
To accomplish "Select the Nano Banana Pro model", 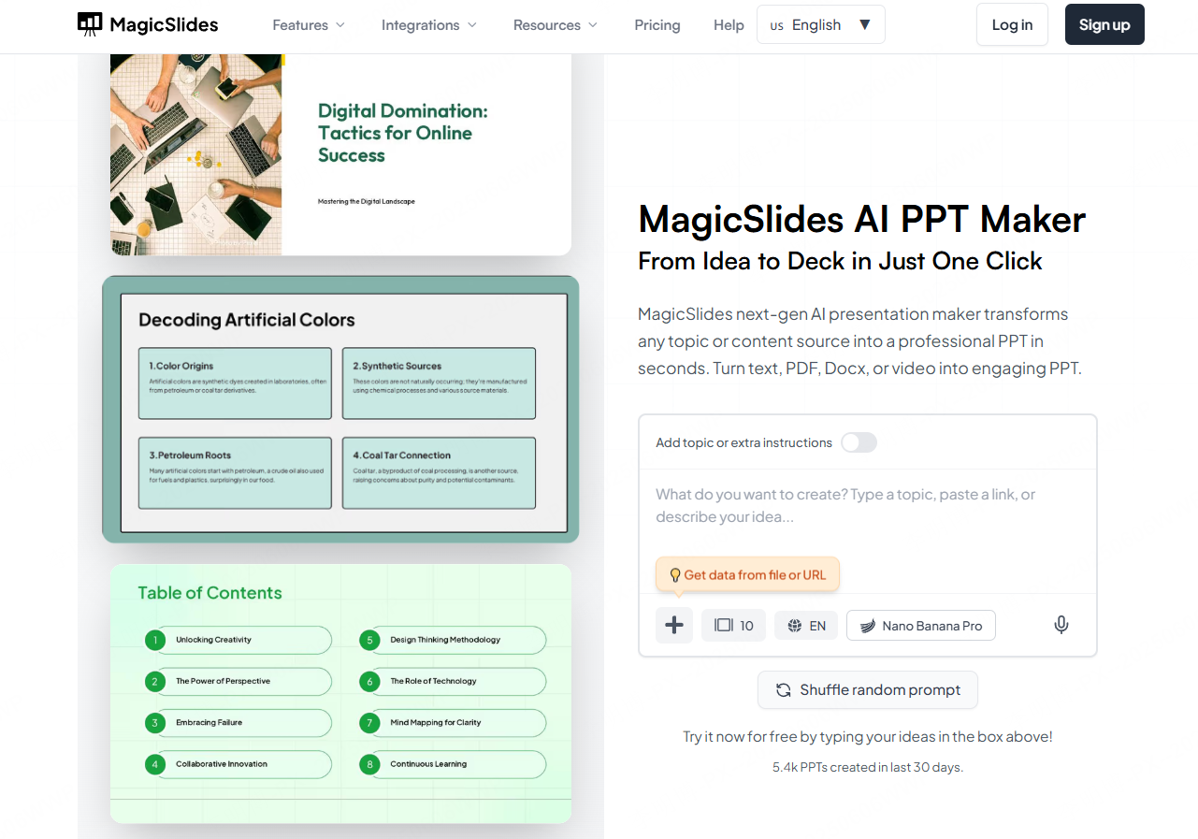I will pos(920,625).
